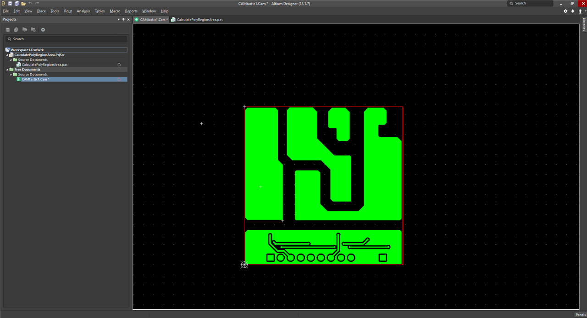Open the Macro menu
The image size is (587, 318).
115,11
